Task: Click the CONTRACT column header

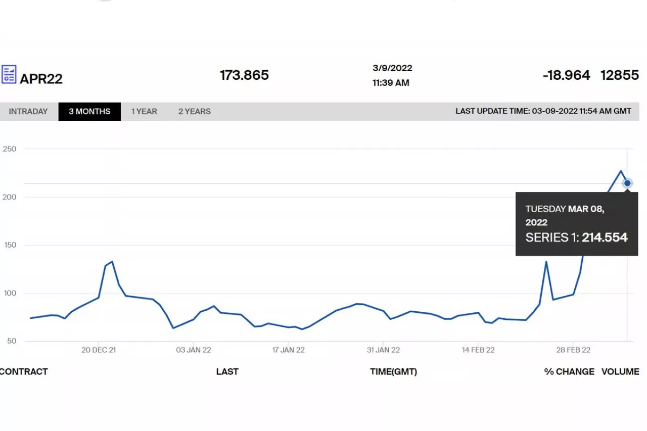Action: pyautogui.click(x=24, y=371)
